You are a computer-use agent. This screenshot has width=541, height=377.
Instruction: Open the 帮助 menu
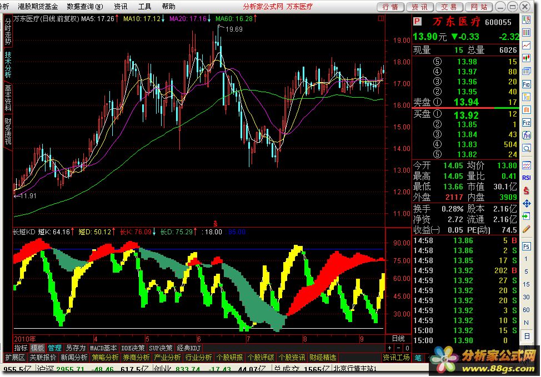click(x=168, y=7)
